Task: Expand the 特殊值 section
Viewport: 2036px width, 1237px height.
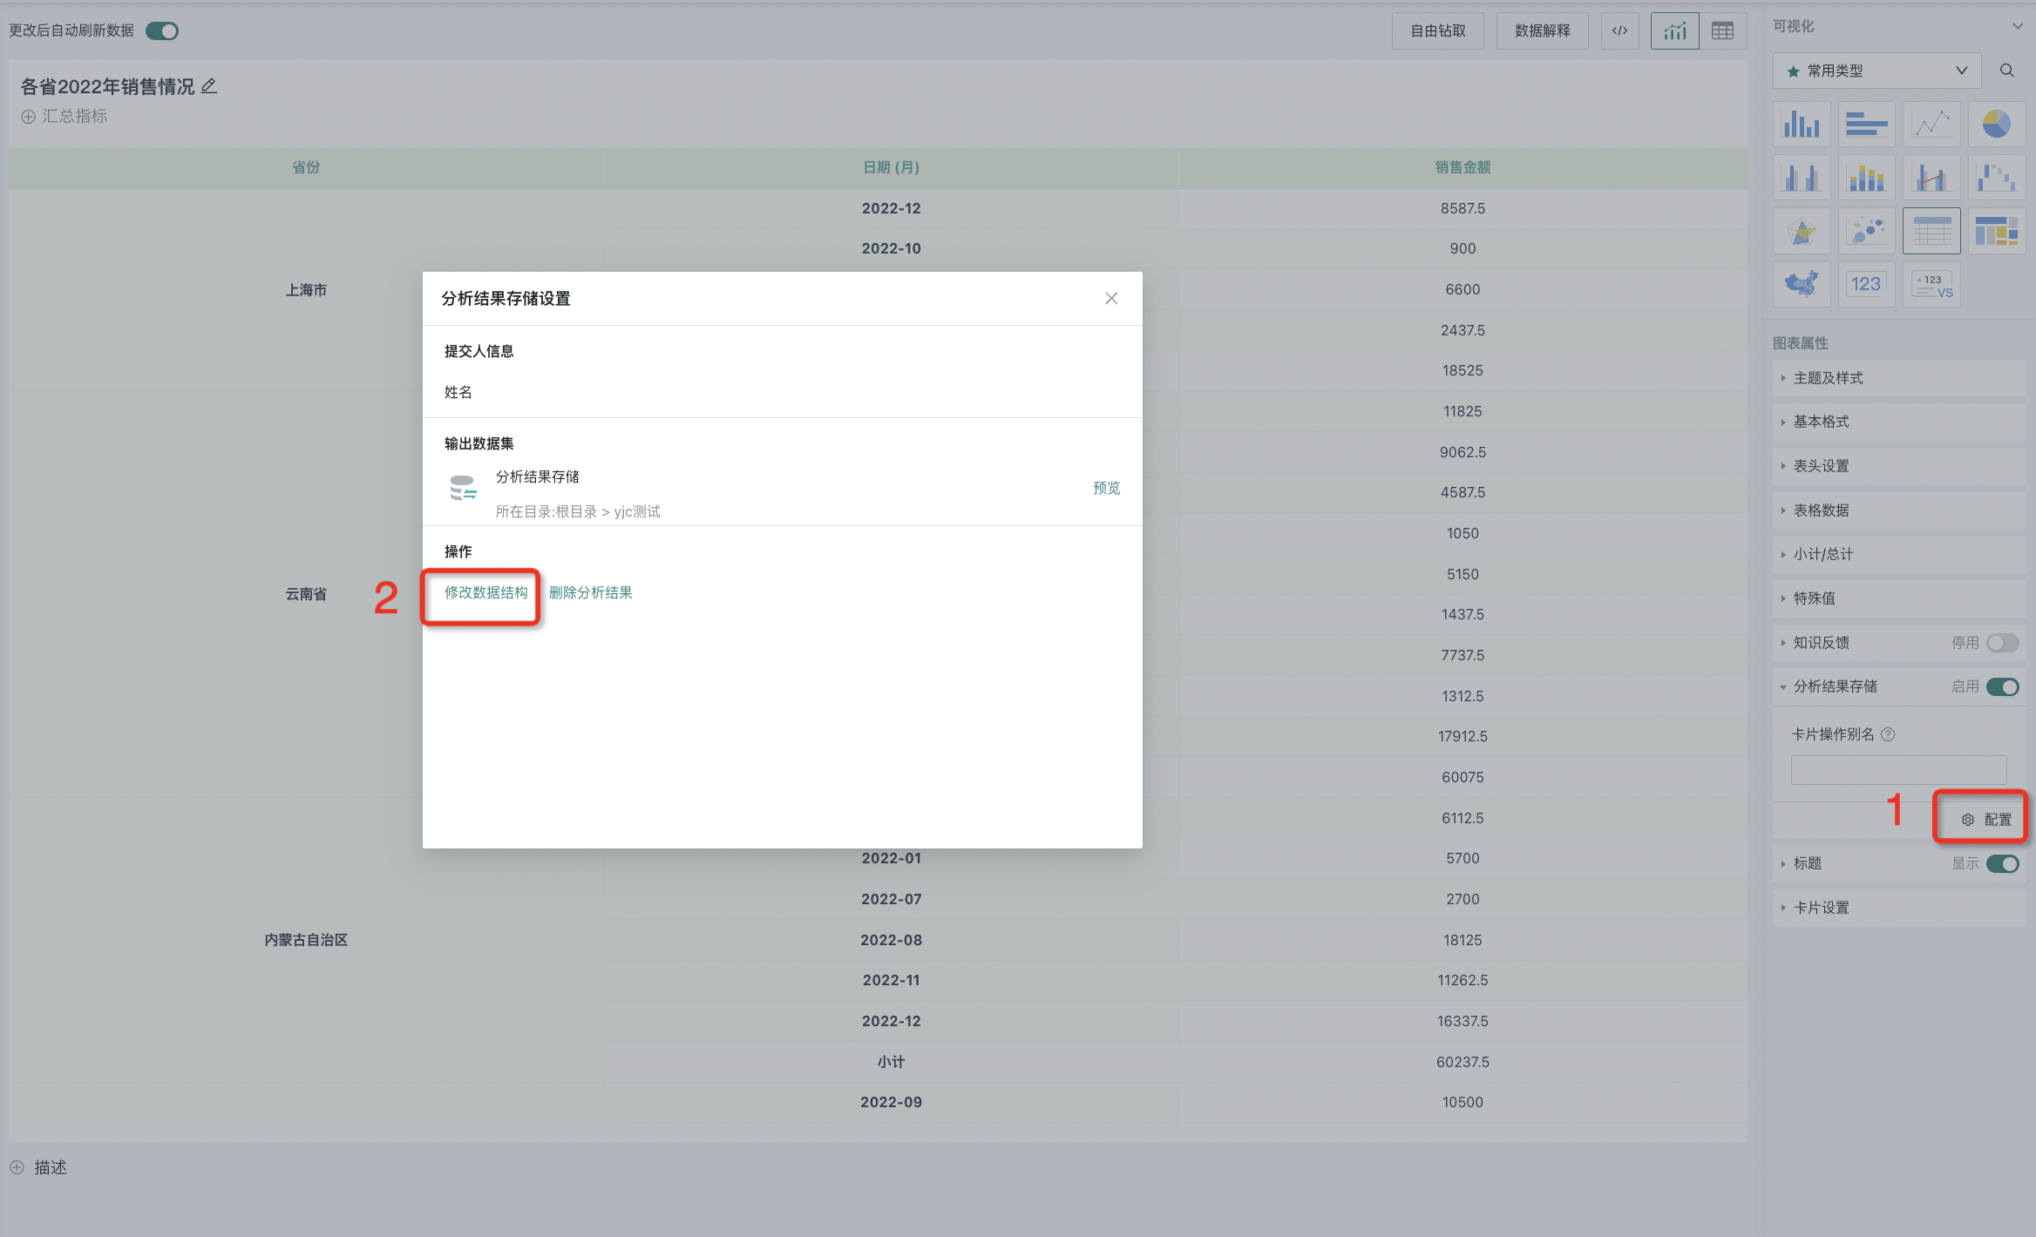Action: click(x=1899, y=598)
